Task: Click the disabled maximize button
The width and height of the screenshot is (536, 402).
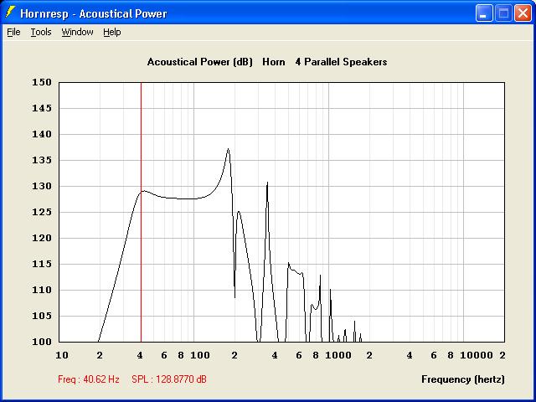Action: [503, 13]
